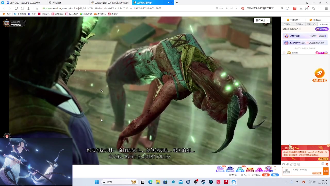Open File Explorer from taskbar
This screenshot has height=186, width=330.
158,182
